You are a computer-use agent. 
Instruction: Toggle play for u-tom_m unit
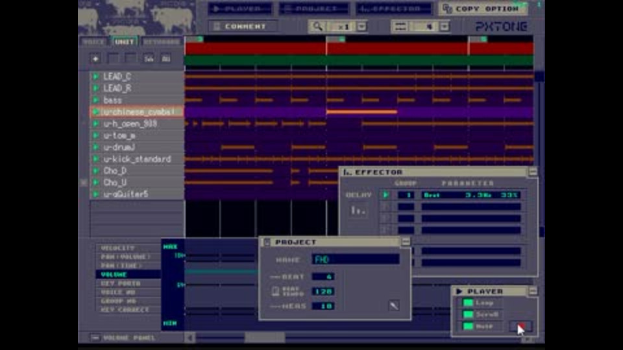(x=96, y=135)
